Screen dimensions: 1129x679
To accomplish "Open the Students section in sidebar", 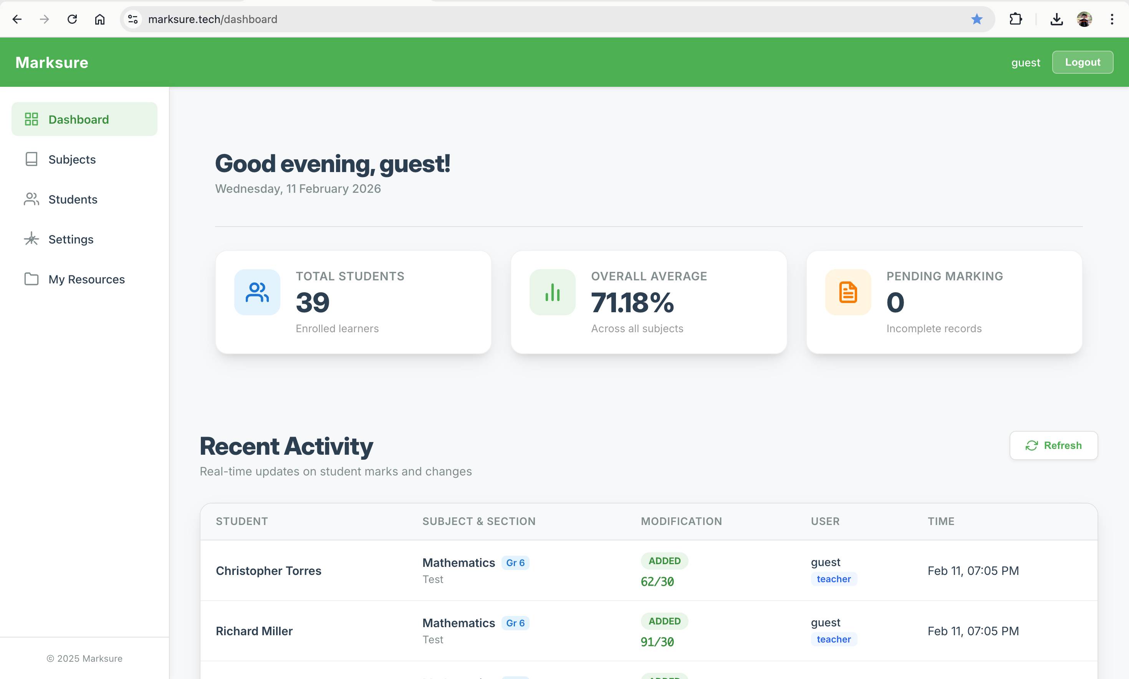I will tap(73, 199).
